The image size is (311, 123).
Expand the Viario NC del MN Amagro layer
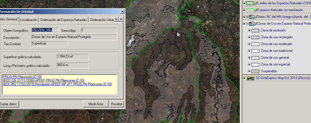tap(247, 17)
